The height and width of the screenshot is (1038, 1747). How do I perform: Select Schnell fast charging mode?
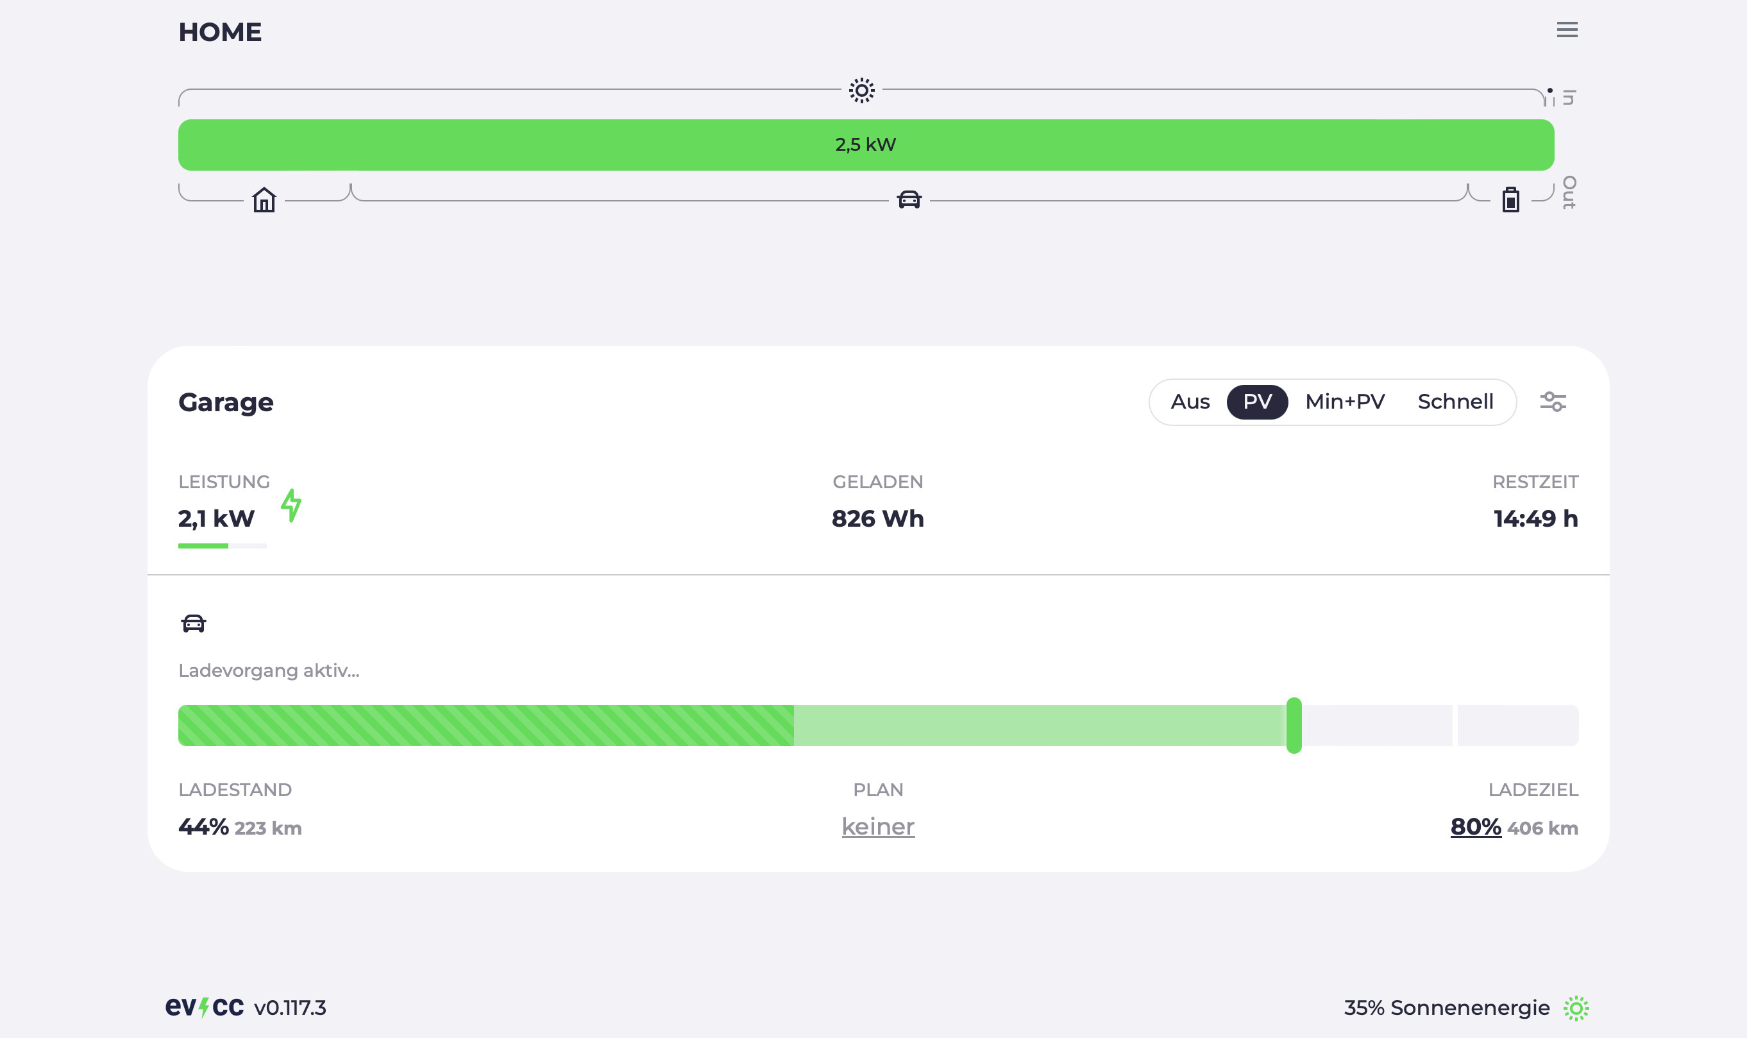[x=1456, y=402]
